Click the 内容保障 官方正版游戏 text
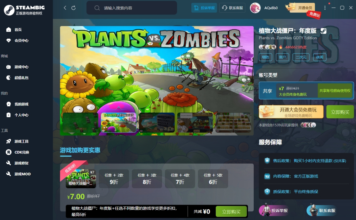This screenshot has width=356, height=220. click(x=295, y=176)
